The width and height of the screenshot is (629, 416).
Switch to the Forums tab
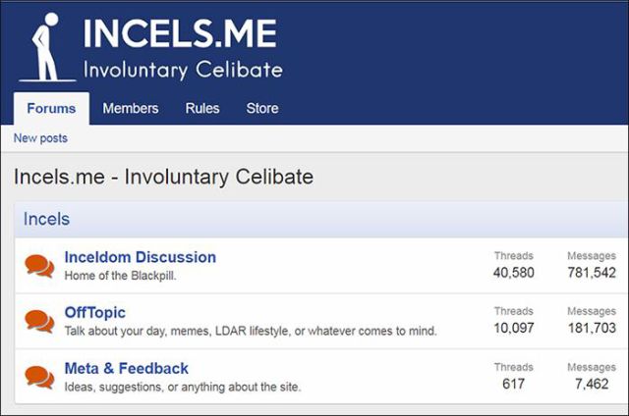point(51,109)
